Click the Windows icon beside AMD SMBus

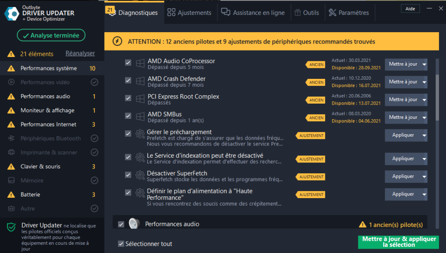(140, 117)
